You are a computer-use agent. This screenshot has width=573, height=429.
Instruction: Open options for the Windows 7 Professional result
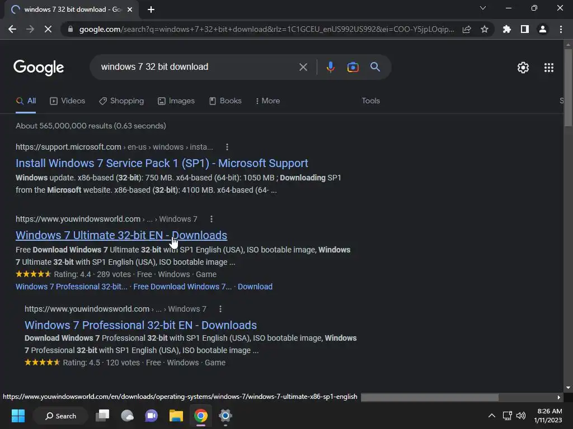tap(220, 309)
